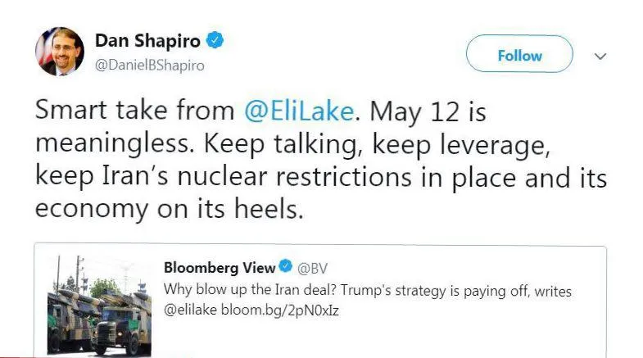This screenshot has width=643, height=358.
Task: Visit the @BV handle
Action: coord(312,268)
